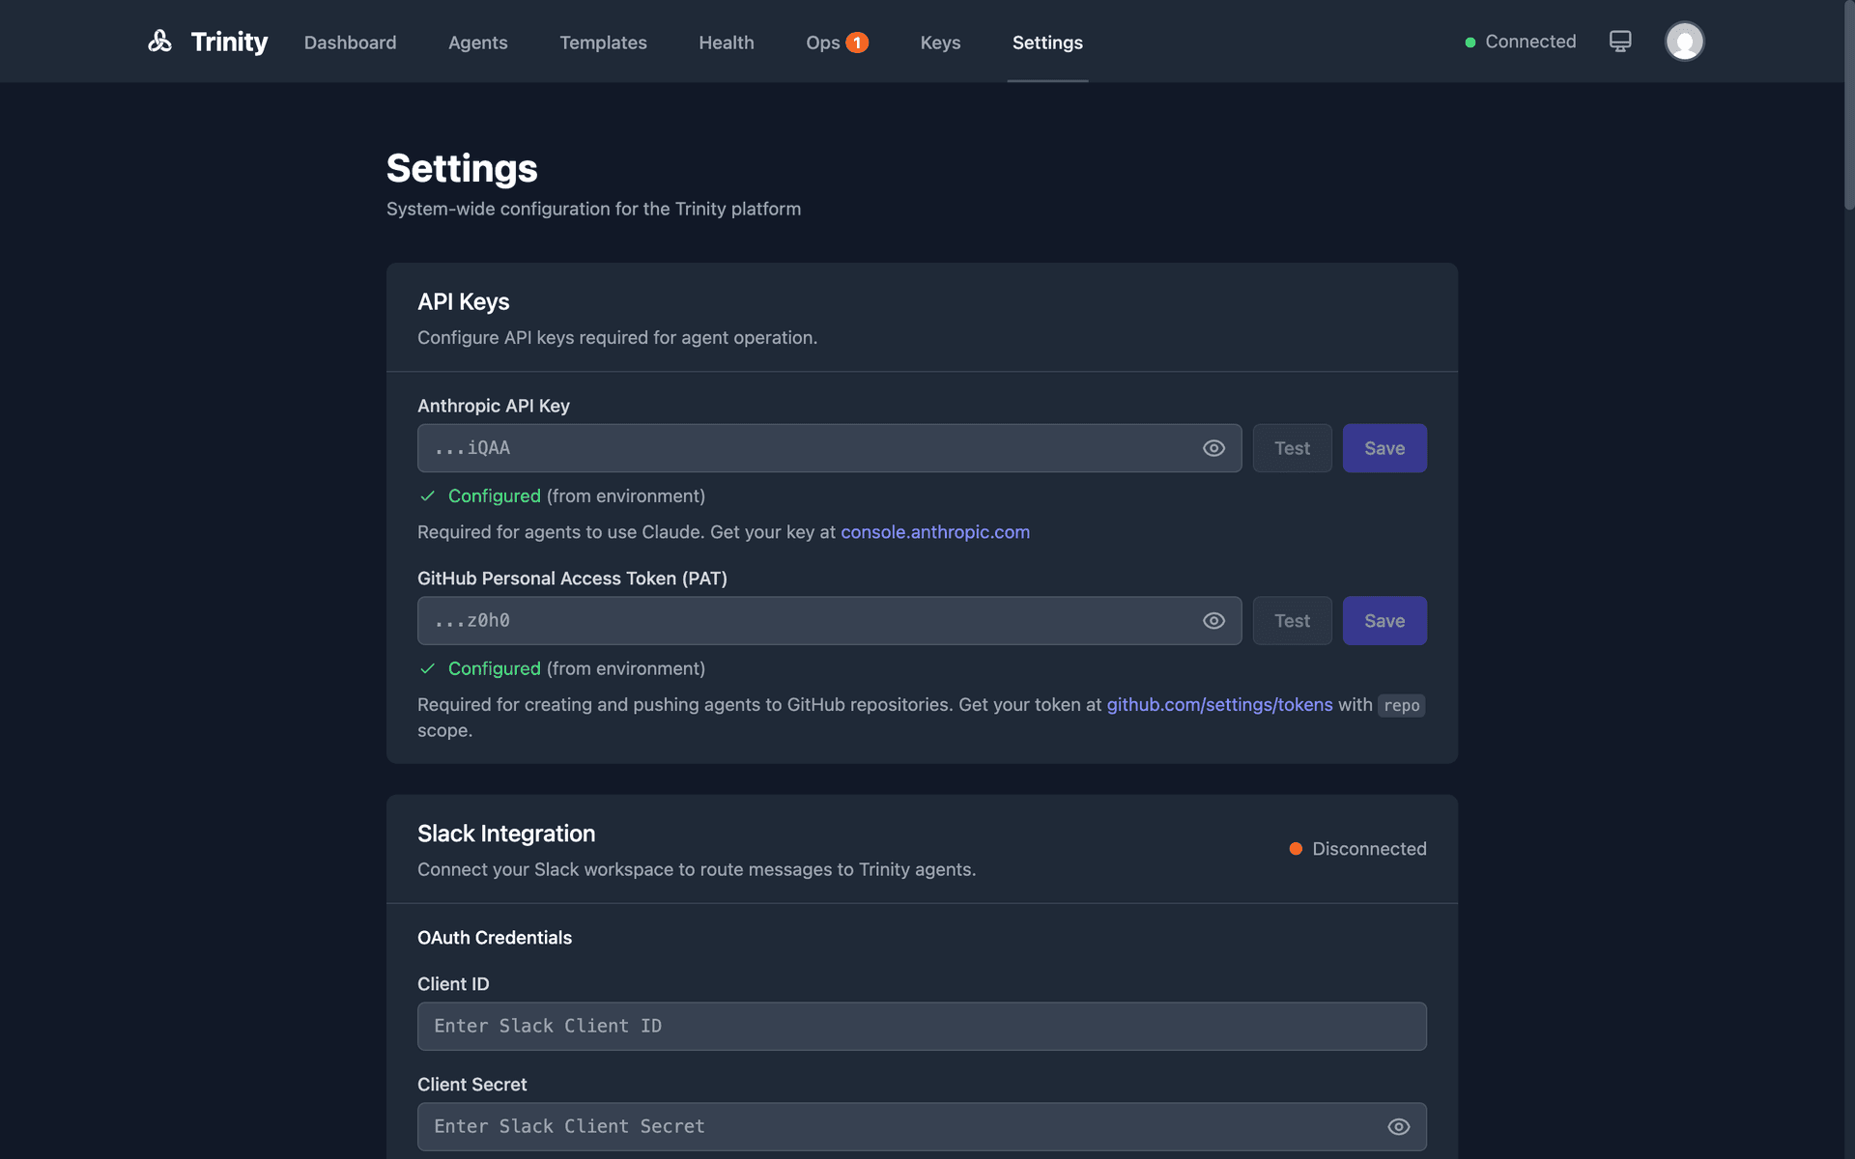The height and width of the screenshot is (1159, 1855).
Task: Open the Keys tab
Action: pyautogui.click(x=940, y=42)
